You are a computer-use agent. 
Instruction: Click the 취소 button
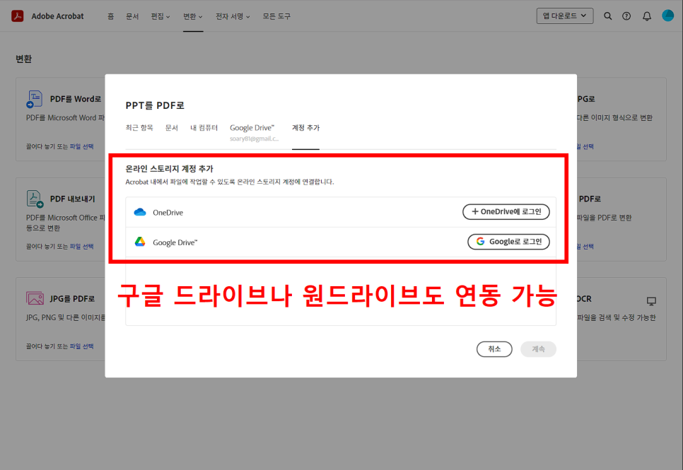(494, 349)
